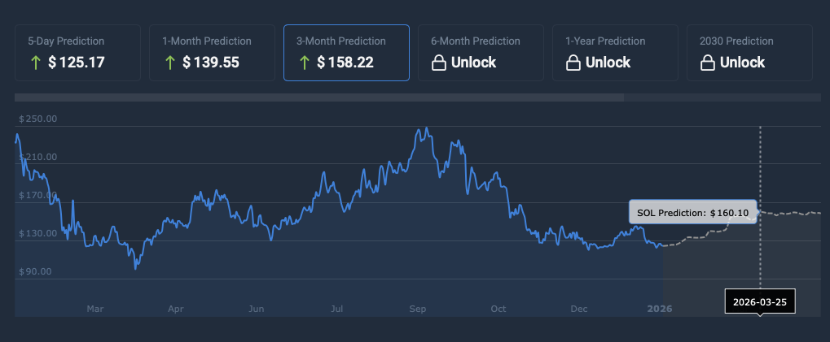
Task: Click the green up arrow beside $139.55
Action: coord(170,63)
